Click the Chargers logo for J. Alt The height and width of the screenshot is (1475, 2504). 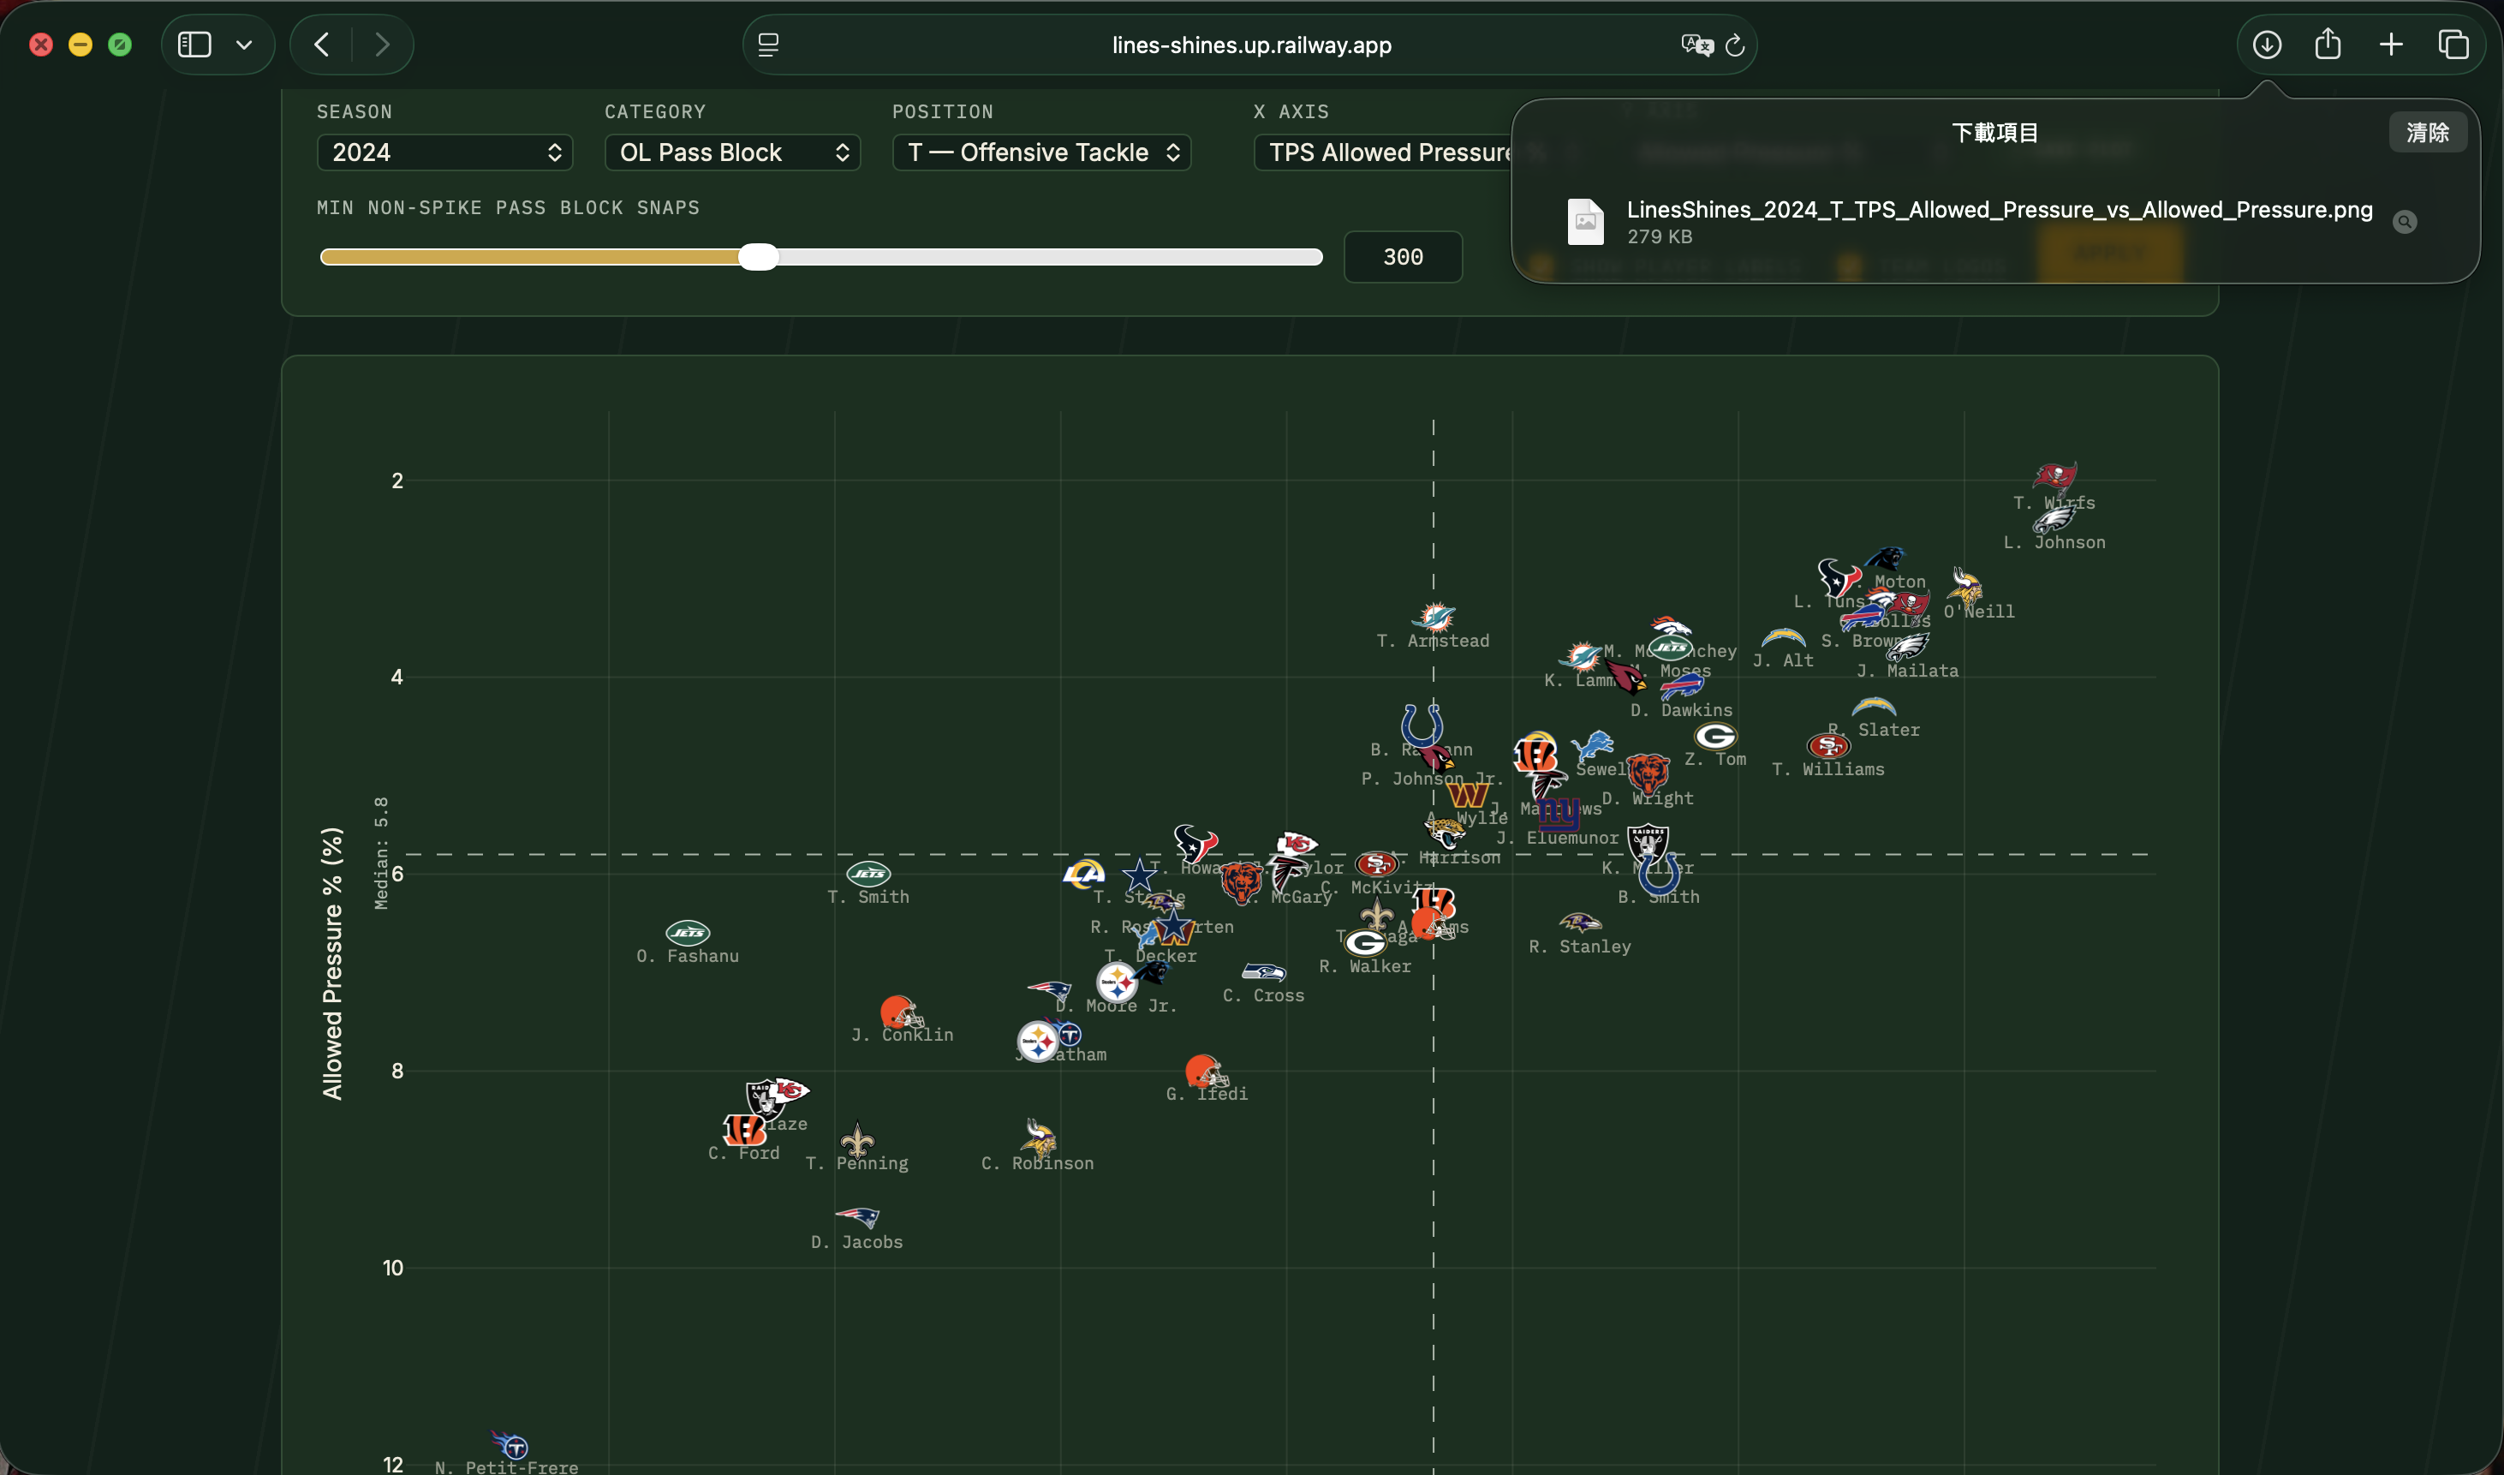[1783, 637]
